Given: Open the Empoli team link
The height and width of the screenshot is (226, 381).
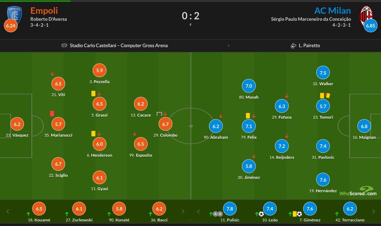Looking at the screenshot, I should tap(44, 11).
